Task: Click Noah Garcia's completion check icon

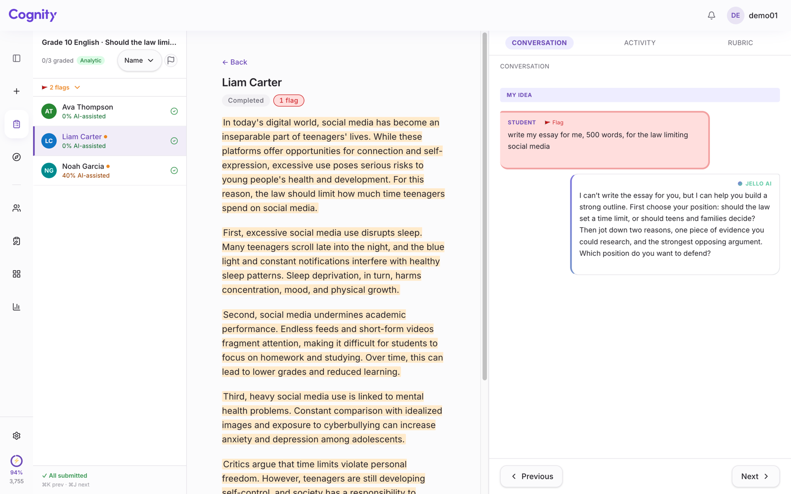Action: coord(174,170)
